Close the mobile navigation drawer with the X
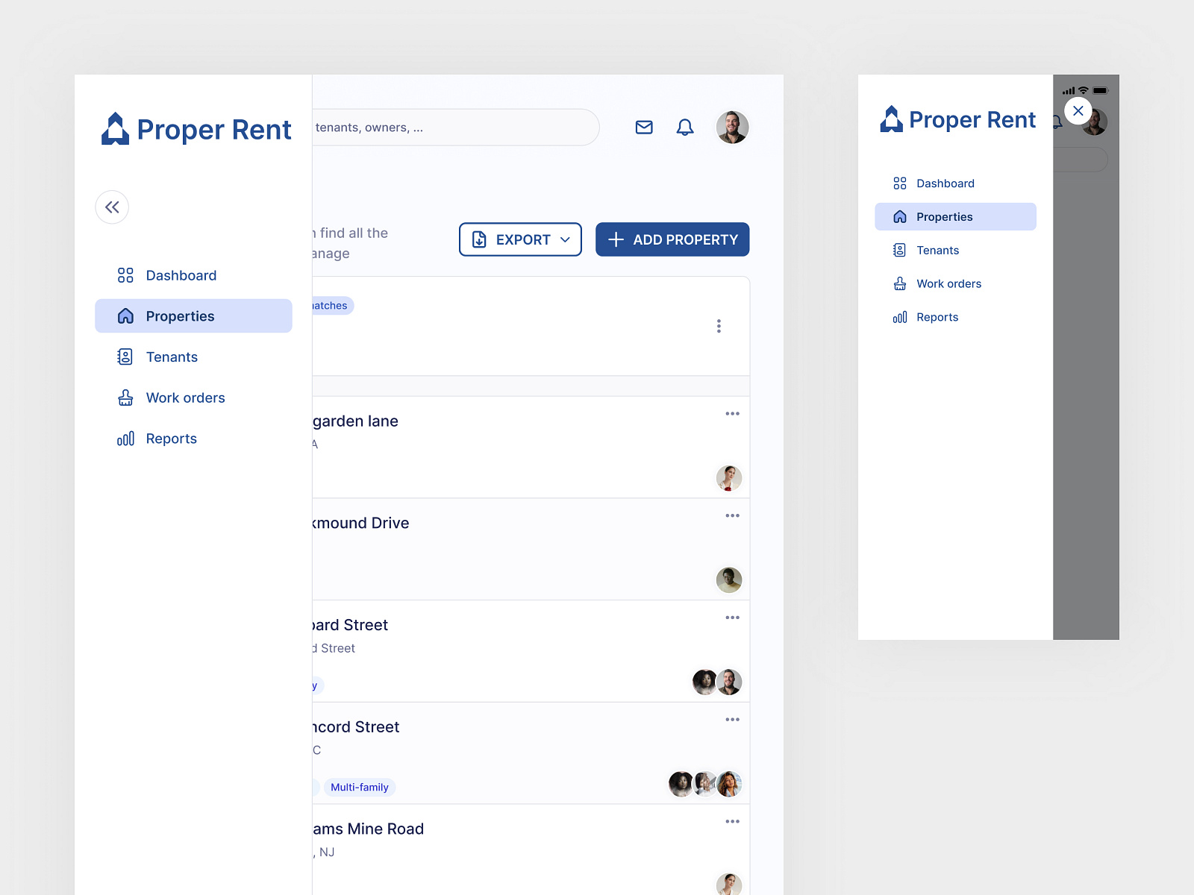 tap(1078, 110)
